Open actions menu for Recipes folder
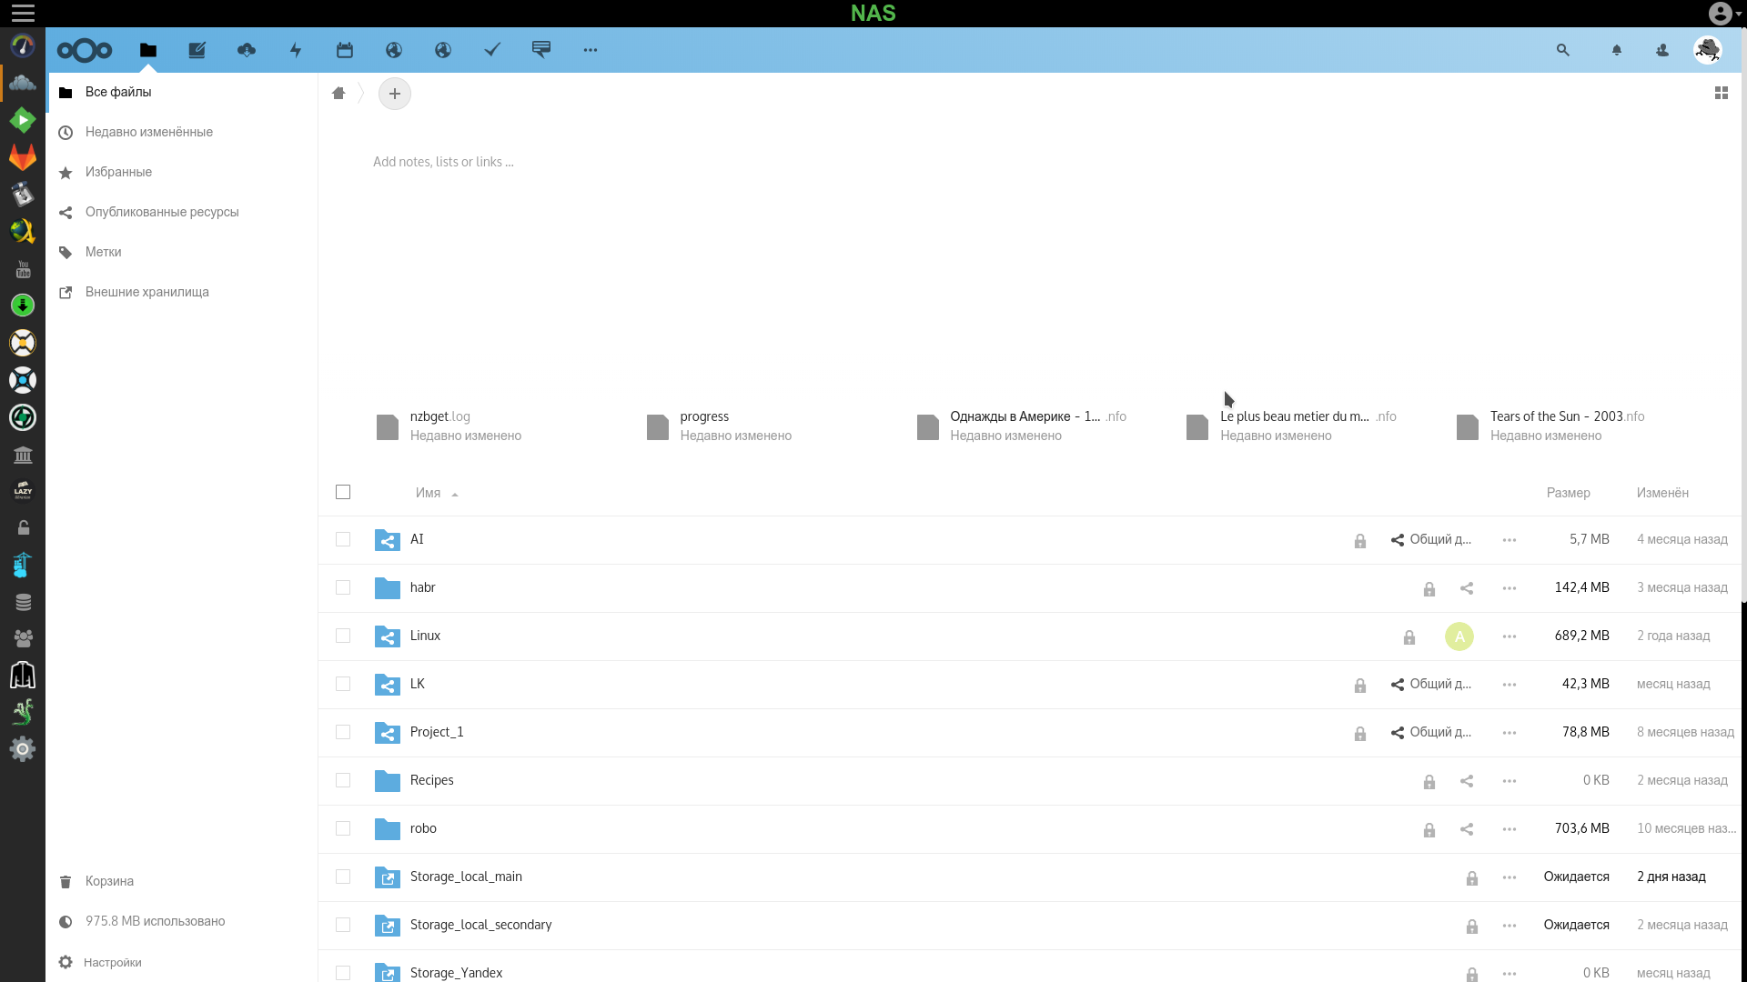This screenshot has height=982, width=1747. coord(1510,781)
